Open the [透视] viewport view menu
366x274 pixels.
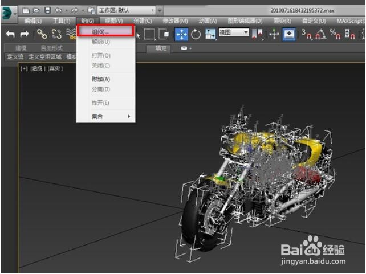pyautogui.click(x=38, y=68)
